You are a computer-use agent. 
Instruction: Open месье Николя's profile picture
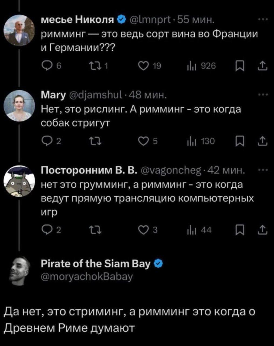[19, 30]
